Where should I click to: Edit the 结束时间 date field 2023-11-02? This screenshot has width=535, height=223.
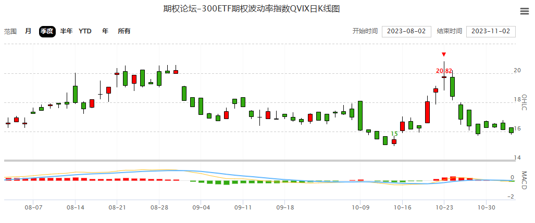pos(491,31)
